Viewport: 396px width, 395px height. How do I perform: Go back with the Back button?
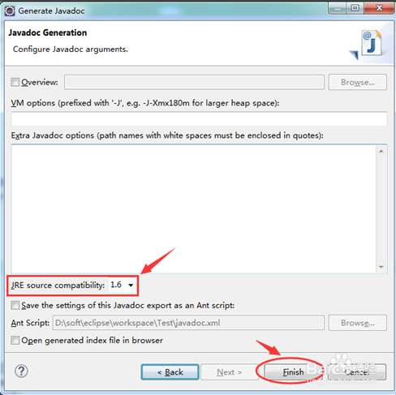click(170, 372)
